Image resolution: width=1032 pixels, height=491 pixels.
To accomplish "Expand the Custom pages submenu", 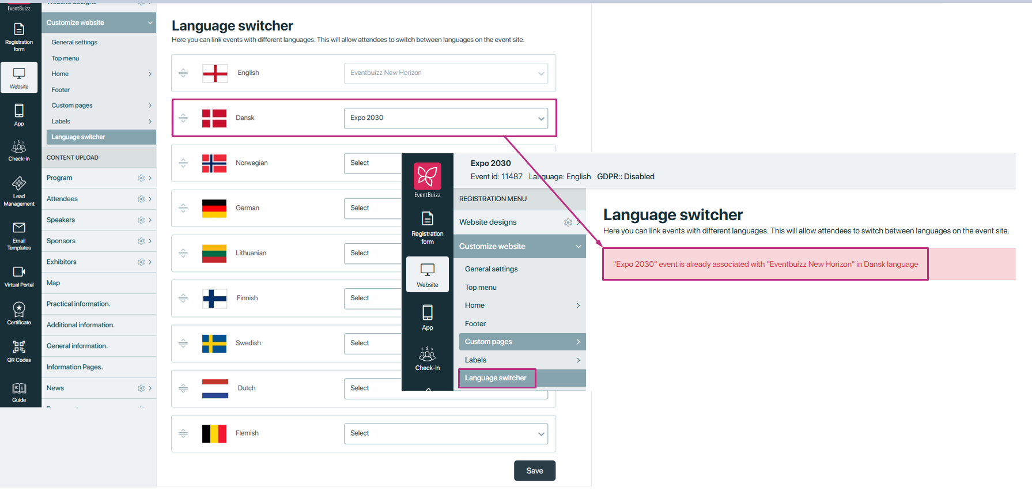I will [x=150, y=105].
